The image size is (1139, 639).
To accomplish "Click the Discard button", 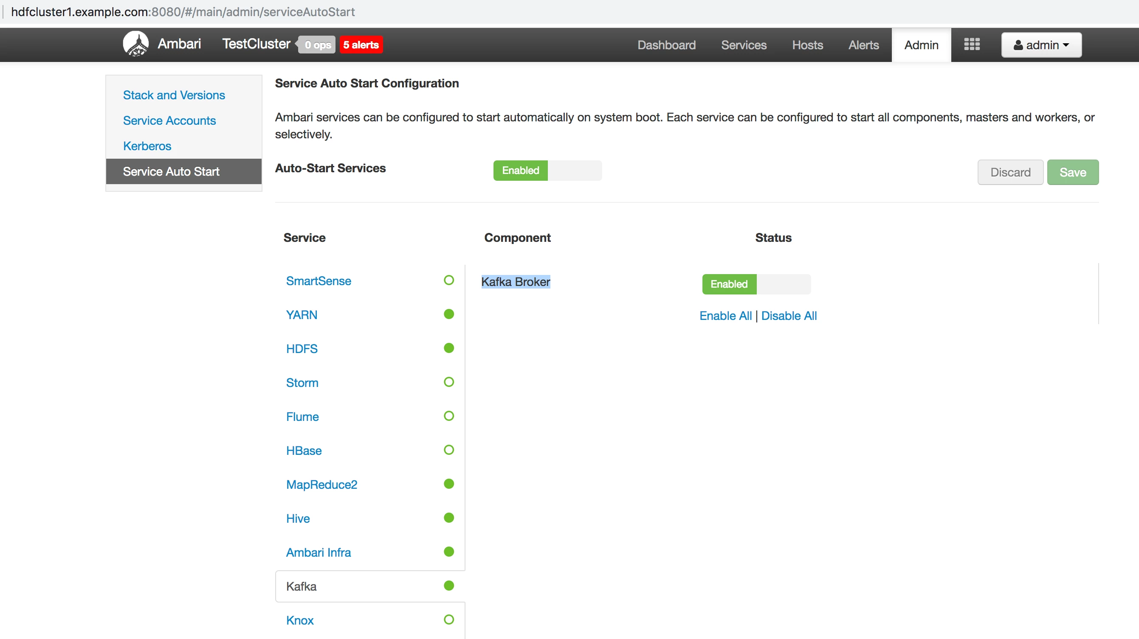I will pyautogui.click(x=1010, y=172).
